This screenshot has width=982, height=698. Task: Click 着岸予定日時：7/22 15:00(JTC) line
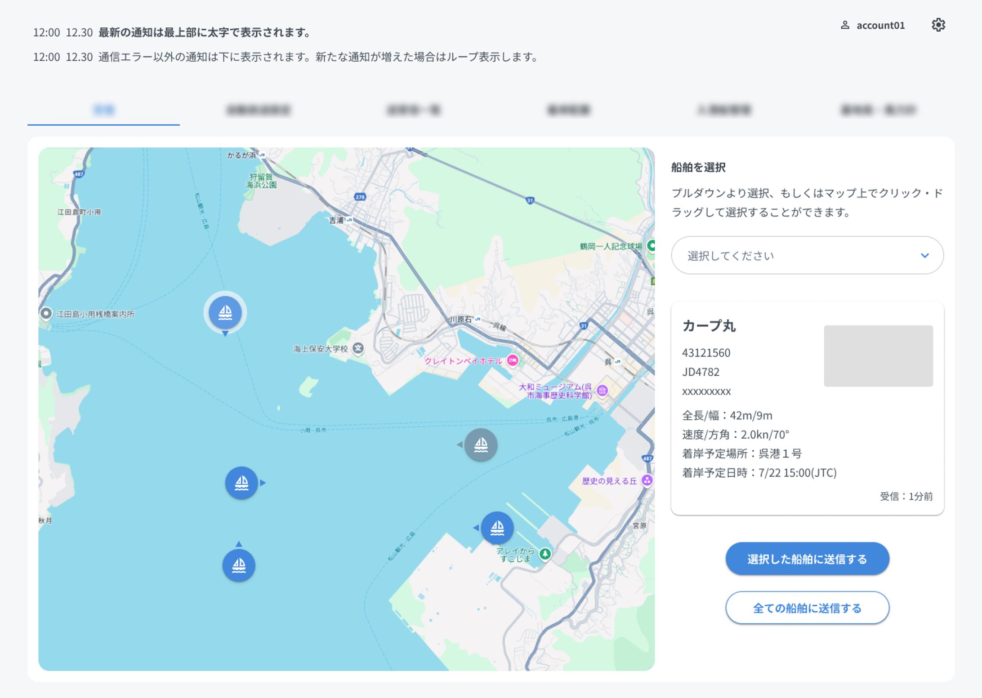tap(759, 473)
